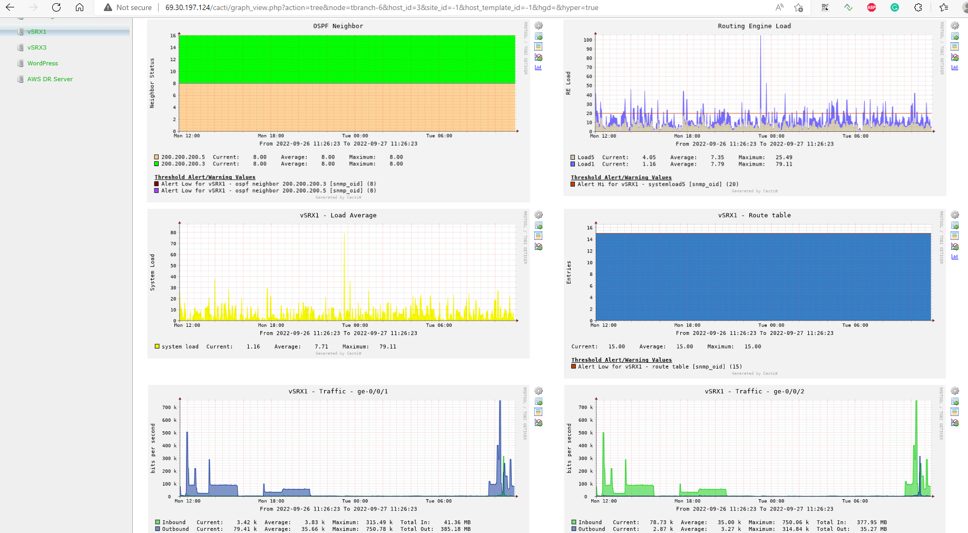Open AWS DR Server tree node
Viewport: 968px width, 533px height.
[x=50, y=79]
